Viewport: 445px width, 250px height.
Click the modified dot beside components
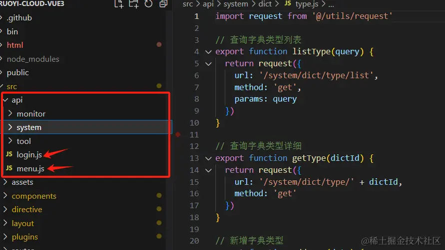click(159, 195)
